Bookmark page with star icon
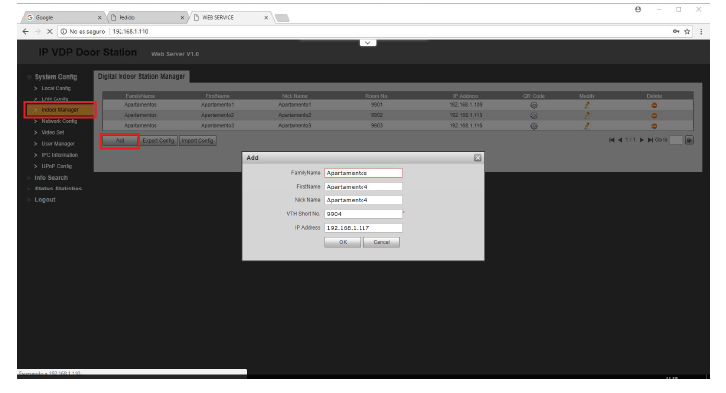The height and width of the screenshot is (393, 726). 687,32
